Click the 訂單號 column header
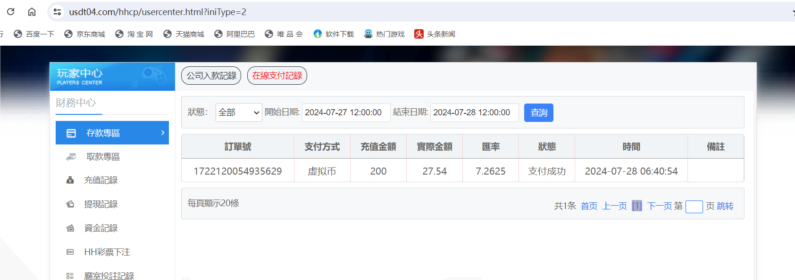 pos(238,147)
